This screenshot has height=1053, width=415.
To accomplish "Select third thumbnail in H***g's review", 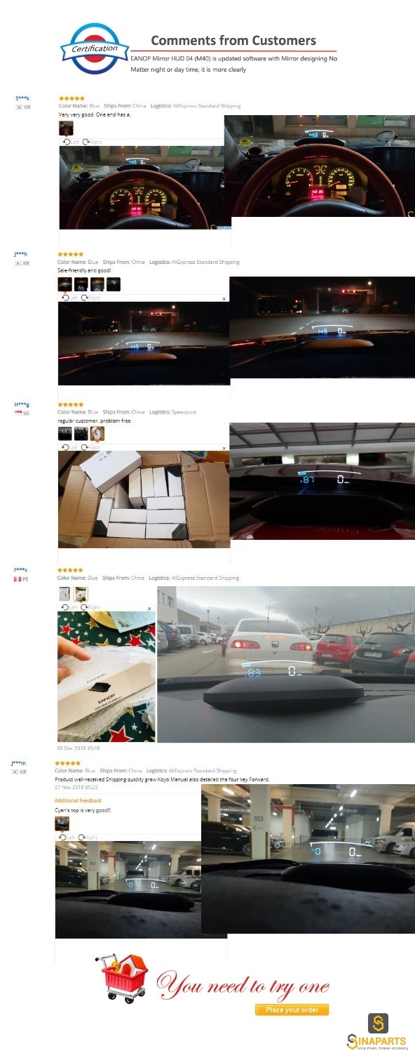I will [97, 434].
